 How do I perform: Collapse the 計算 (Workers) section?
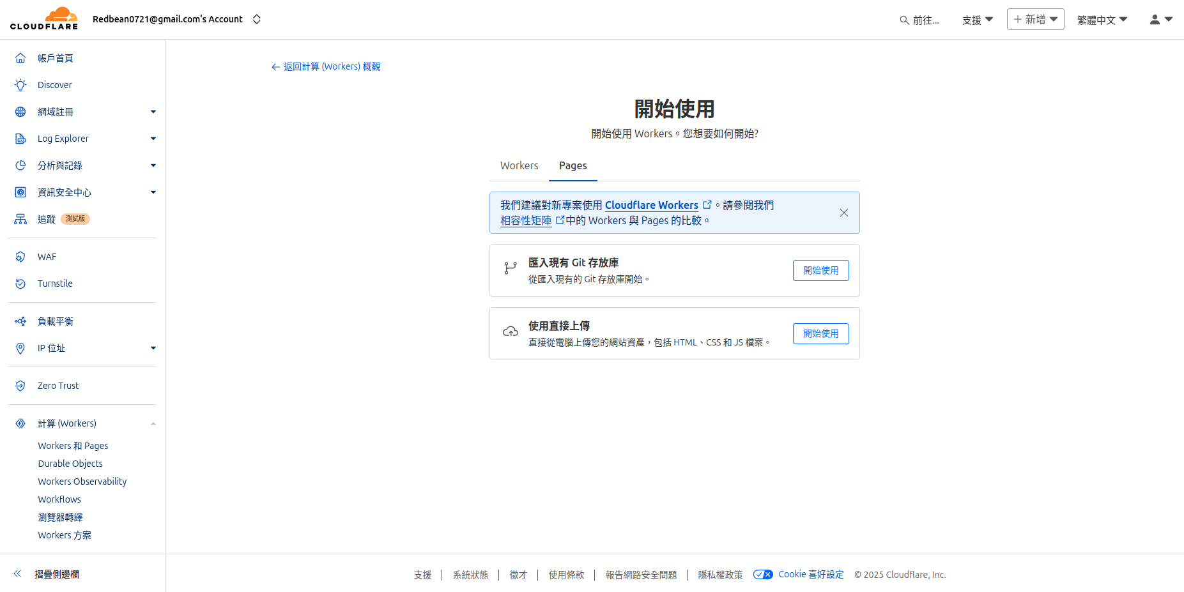coord(153,423)
